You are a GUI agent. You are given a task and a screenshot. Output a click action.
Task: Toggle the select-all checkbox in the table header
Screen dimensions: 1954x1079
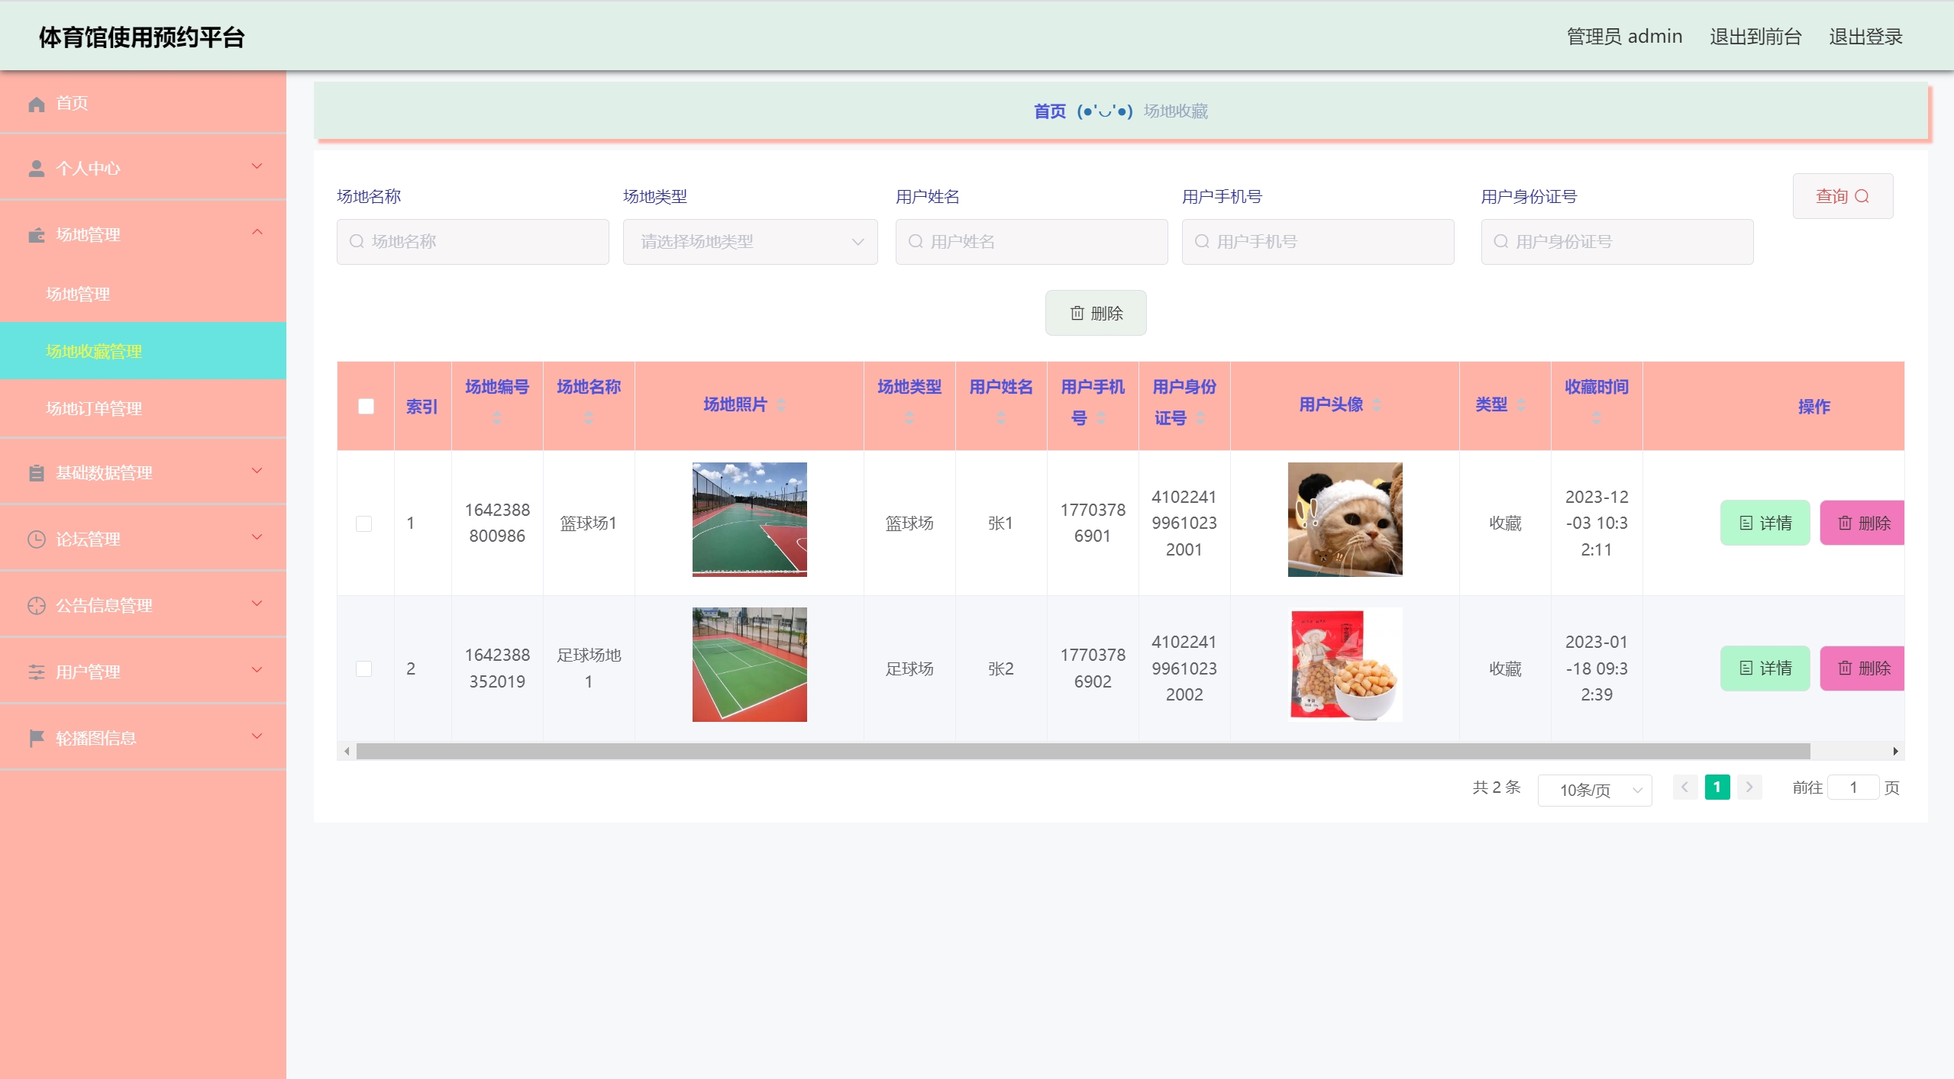pos(366,406)
